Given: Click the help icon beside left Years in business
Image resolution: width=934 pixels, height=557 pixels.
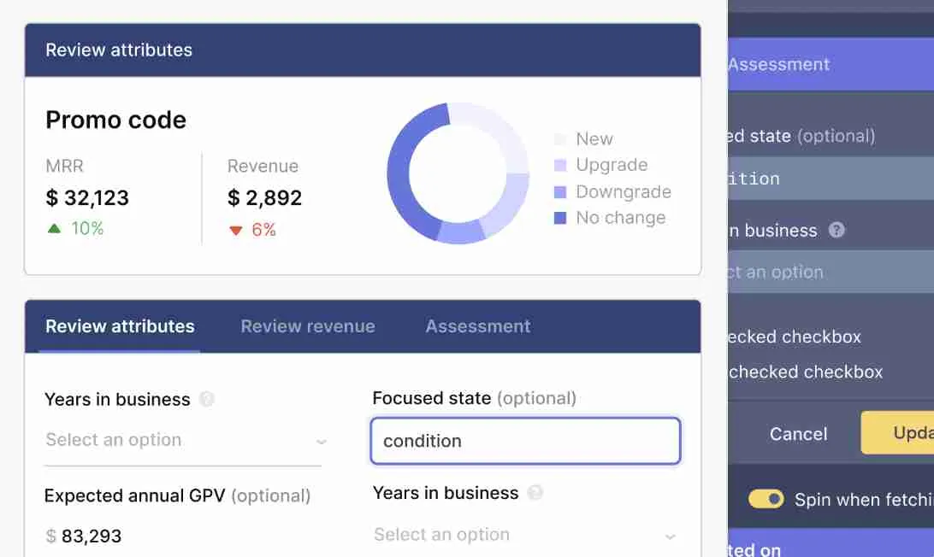Looking at the screenshot, I should point(207,399).
